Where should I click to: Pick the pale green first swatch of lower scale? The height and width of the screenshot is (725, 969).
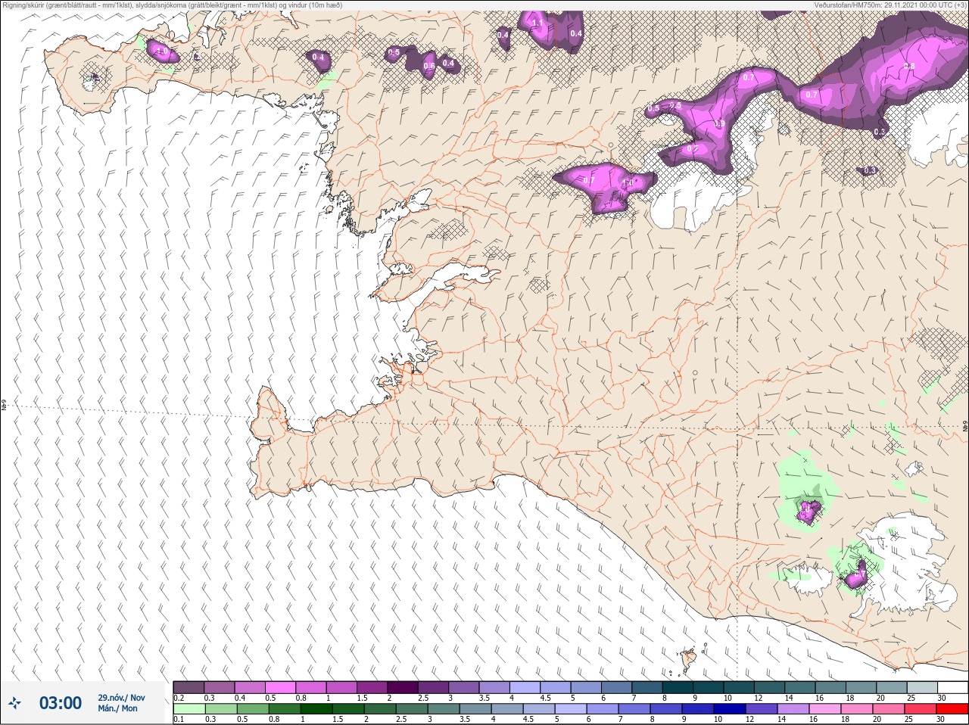[x=189, y=709]
